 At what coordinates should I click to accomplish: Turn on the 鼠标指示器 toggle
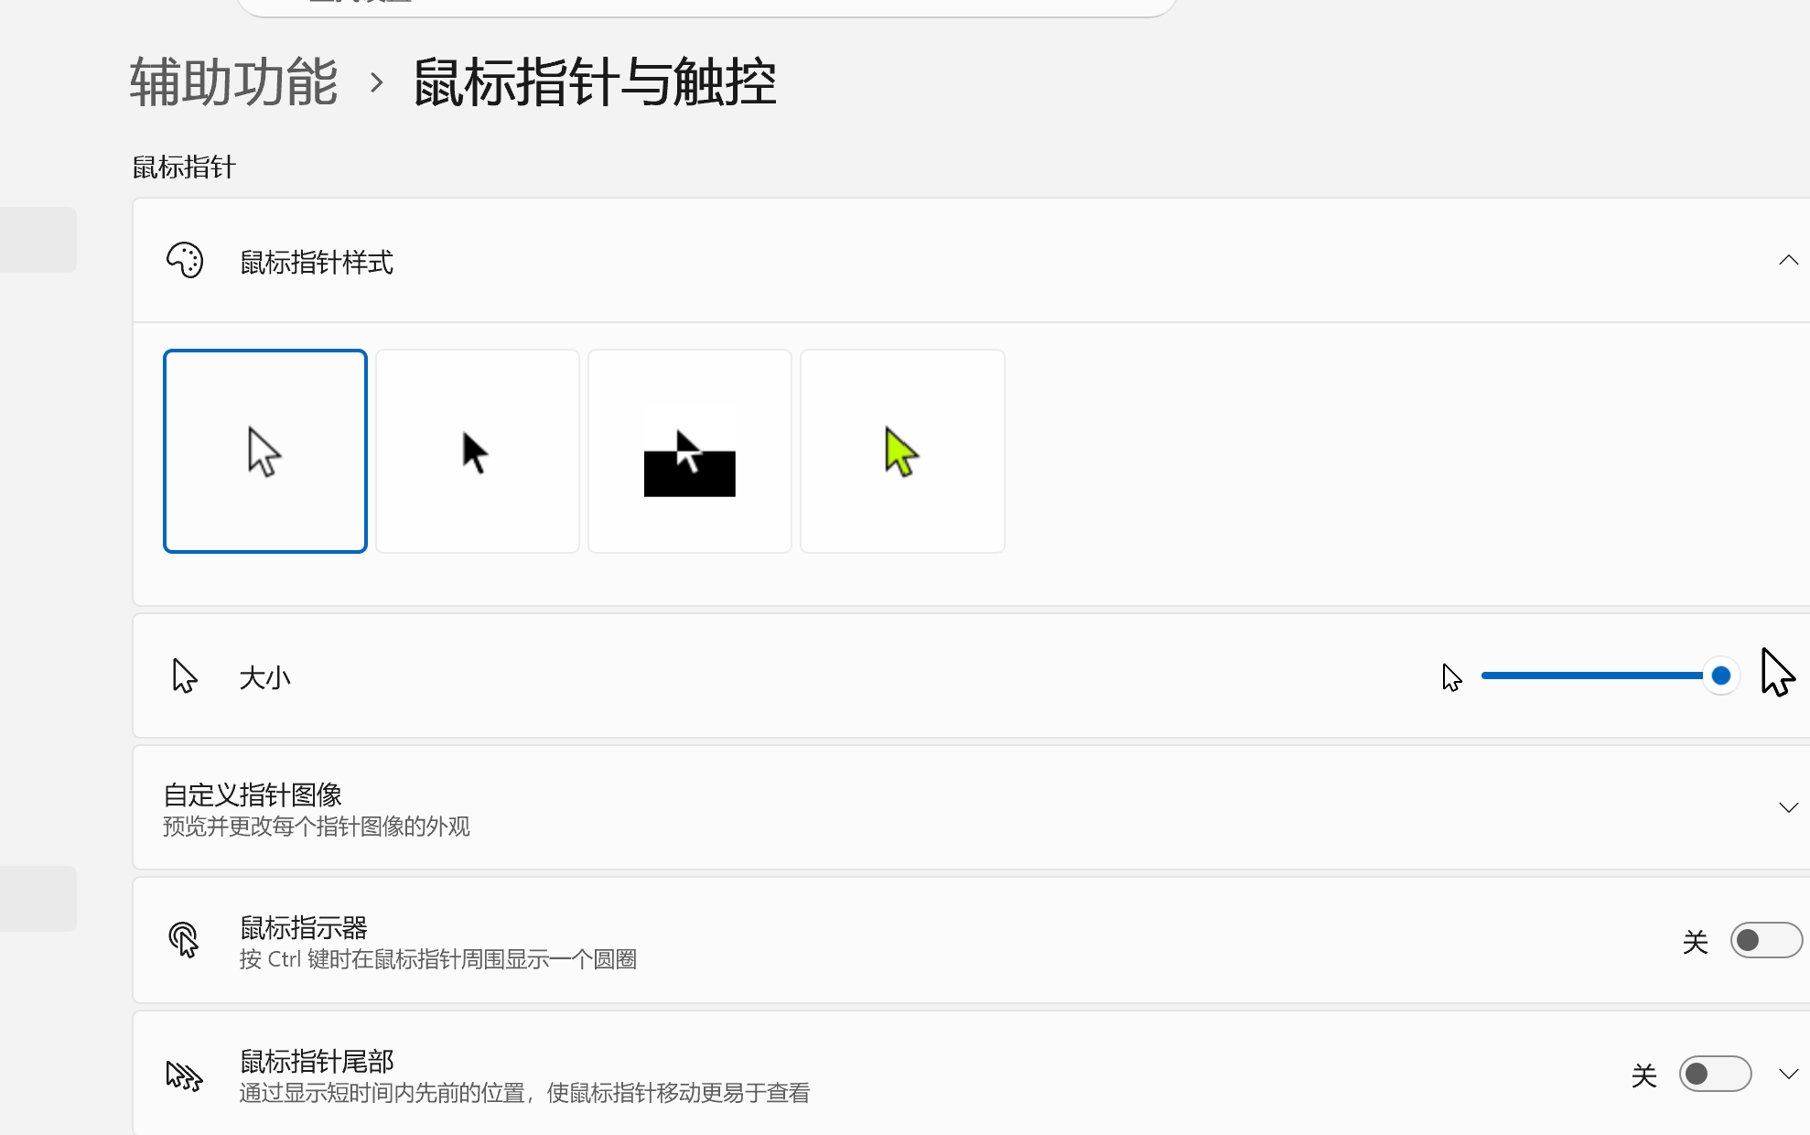(x=1766, y=940)
